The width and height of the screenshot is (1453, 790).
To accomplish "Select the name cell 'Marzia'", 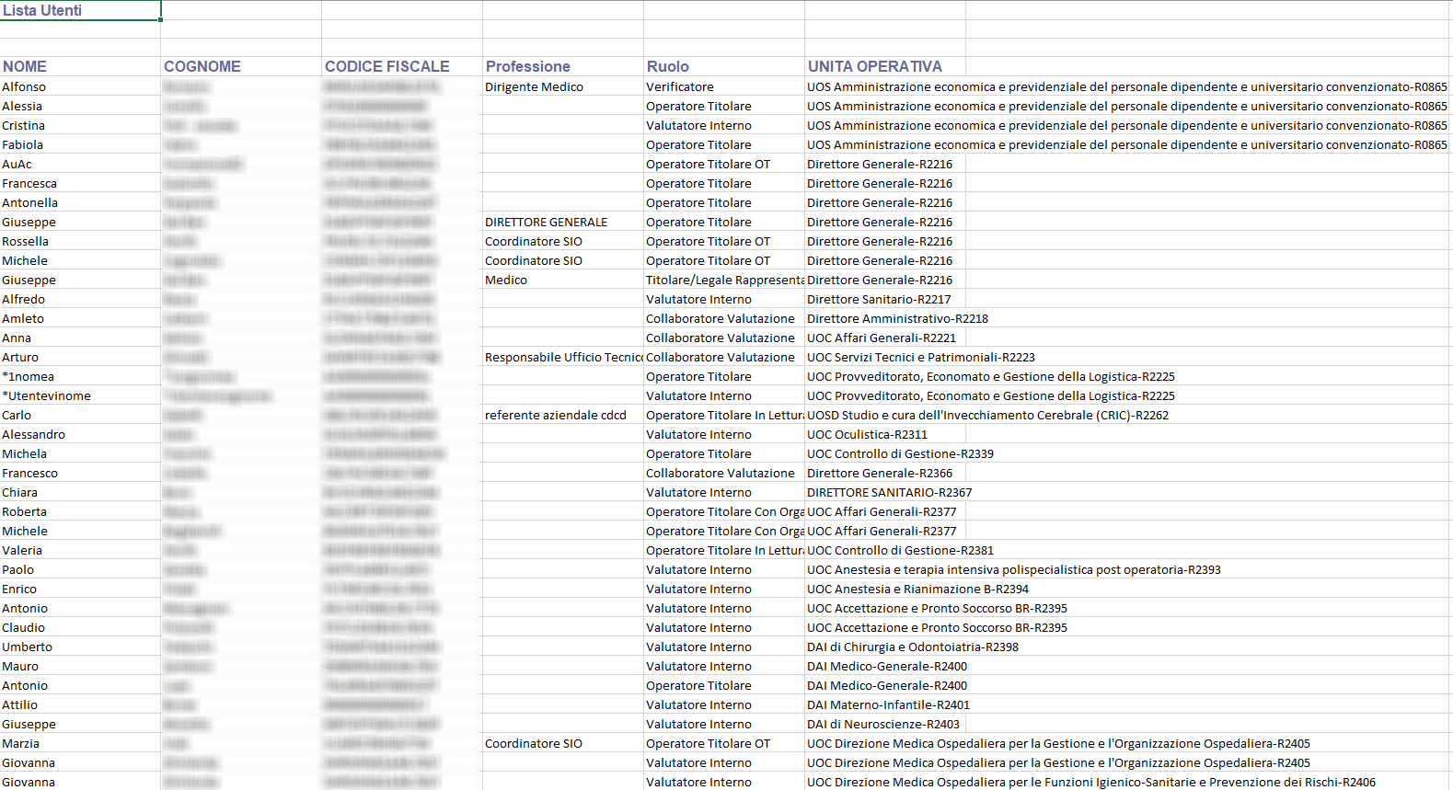I will 80,743.
